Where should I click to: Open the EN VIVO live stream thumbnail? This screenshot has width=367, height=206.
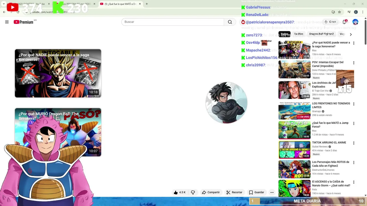coord(294,110)
